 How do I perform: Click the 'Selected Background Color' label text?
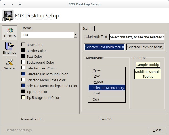[47, 74]
